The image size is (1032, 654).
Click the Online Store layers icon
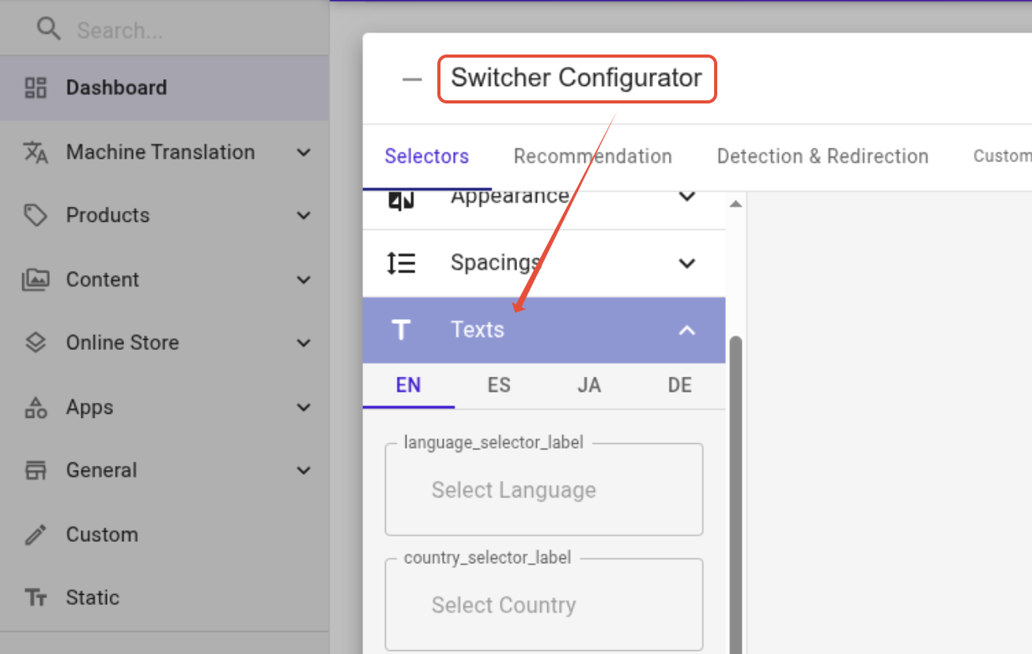(36, 343)
